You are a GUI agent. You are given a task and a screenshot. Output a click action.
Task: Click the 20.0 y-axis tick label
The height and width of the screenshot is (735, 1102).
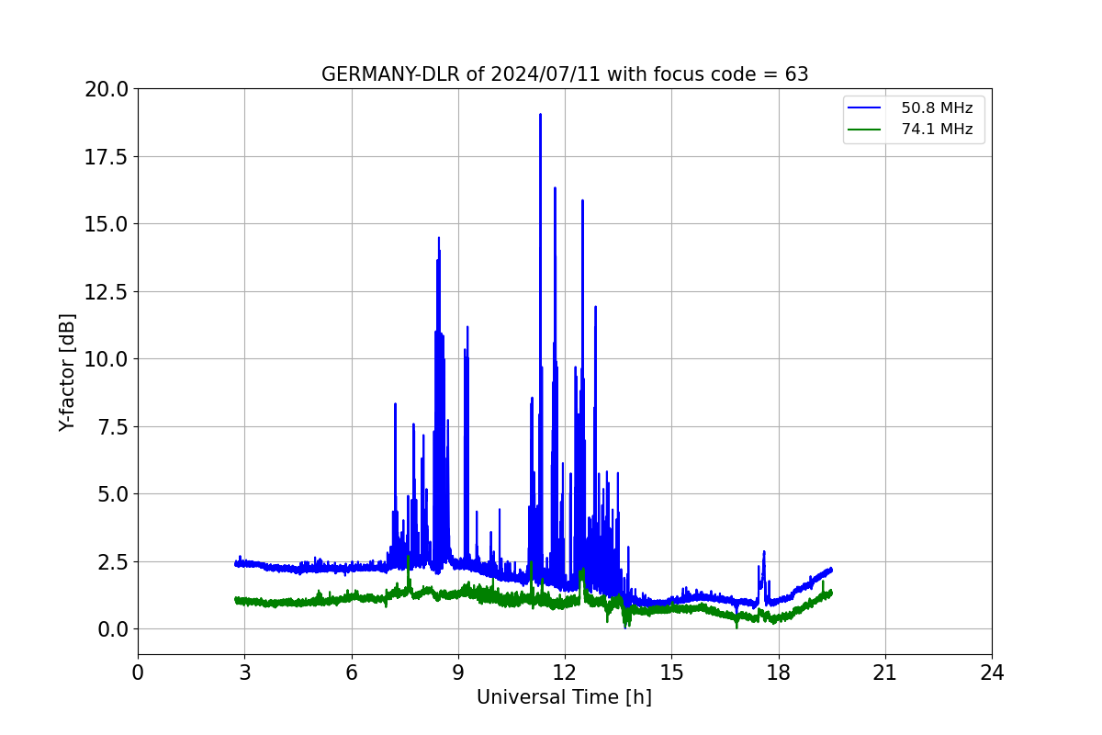(x=106, y=89)
